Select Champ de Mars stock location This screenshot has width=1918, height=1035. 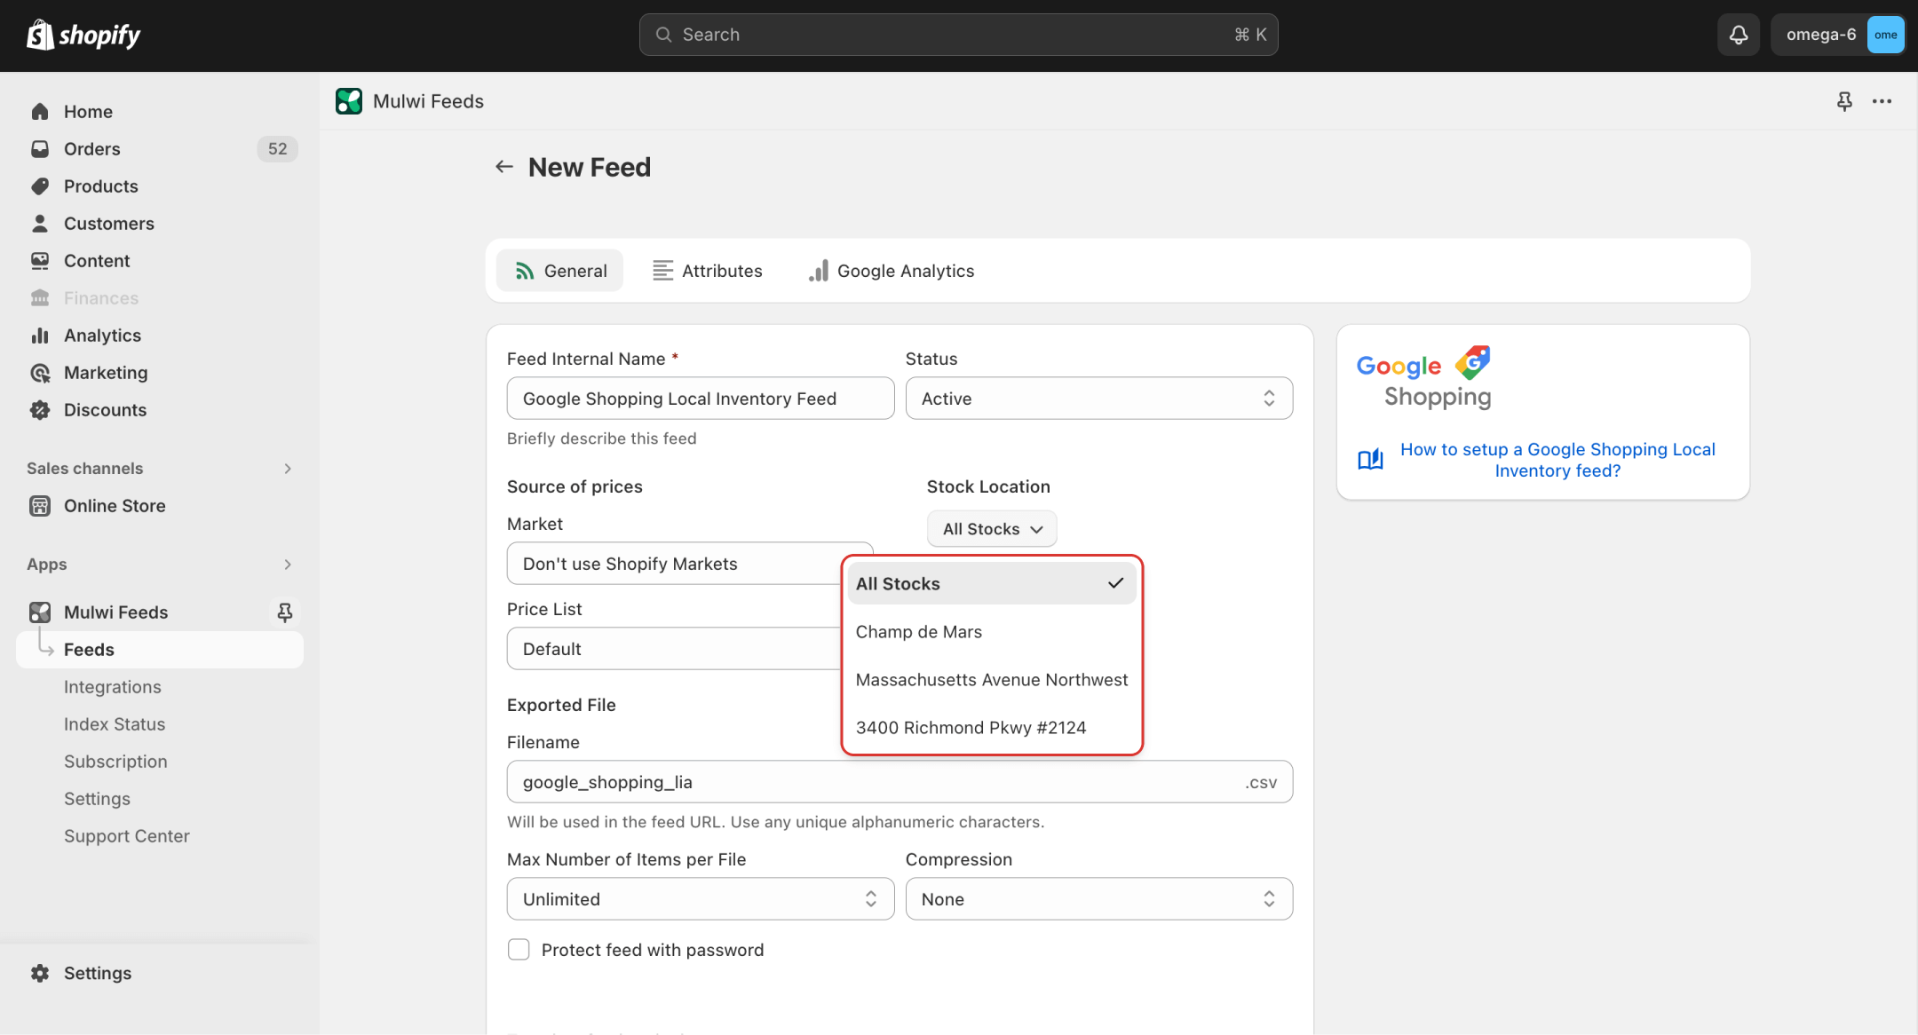(991, 632)
